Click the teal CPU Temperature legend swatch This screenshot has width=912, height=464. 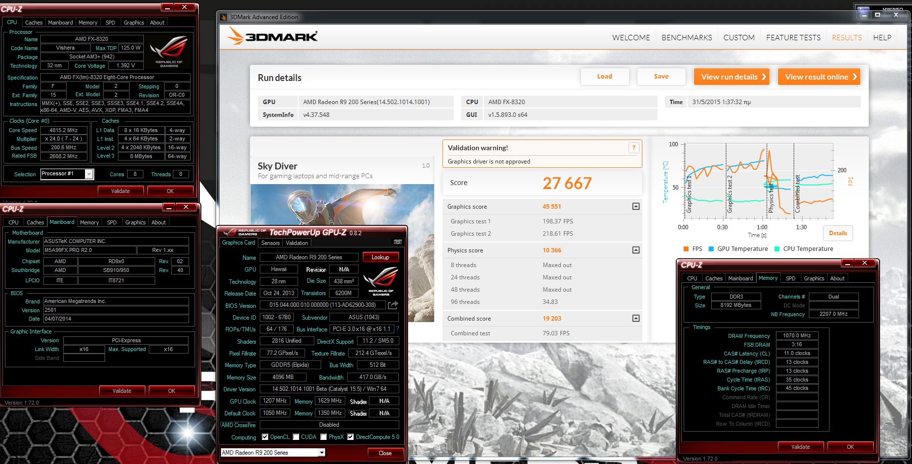[777, 249]
